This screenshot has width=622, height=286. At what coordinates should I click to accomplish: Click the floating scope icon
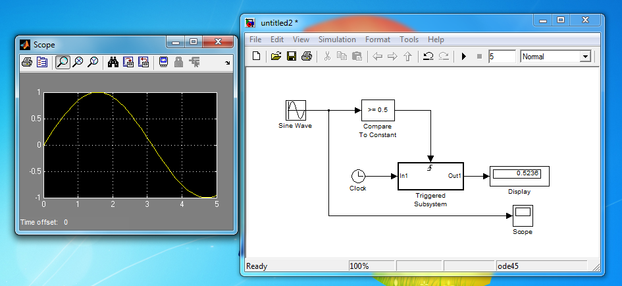pos(163,63)
